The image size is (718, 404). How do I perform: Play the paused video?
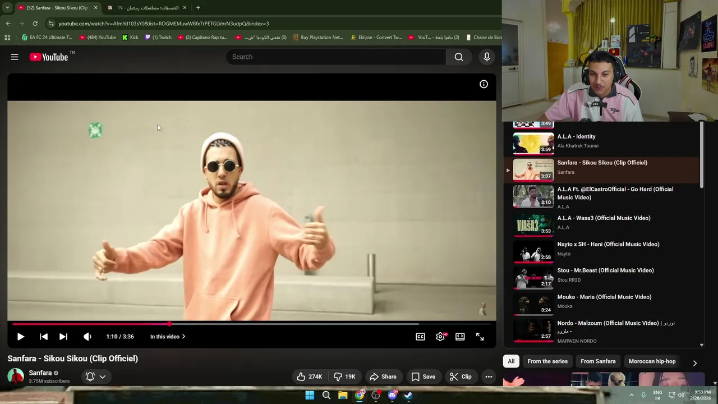tap(21, 337)
